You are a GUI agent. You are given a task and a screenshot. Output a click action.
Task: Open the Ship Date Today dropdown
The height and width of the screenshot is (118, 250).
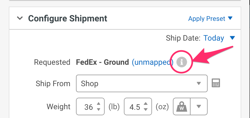click(x=232, y=38)
